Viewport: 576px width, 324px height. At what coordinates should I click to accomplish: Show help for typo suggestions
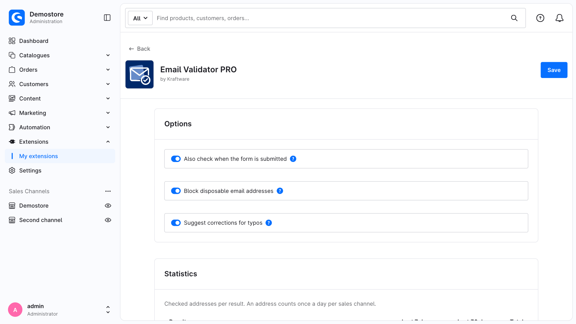click(x=269, y=223)
